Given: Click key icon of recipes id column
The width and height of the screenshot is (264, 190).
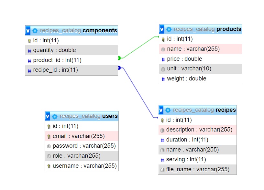Looking at the screenshot, I should pyautogui.click(x=162, y=120).
